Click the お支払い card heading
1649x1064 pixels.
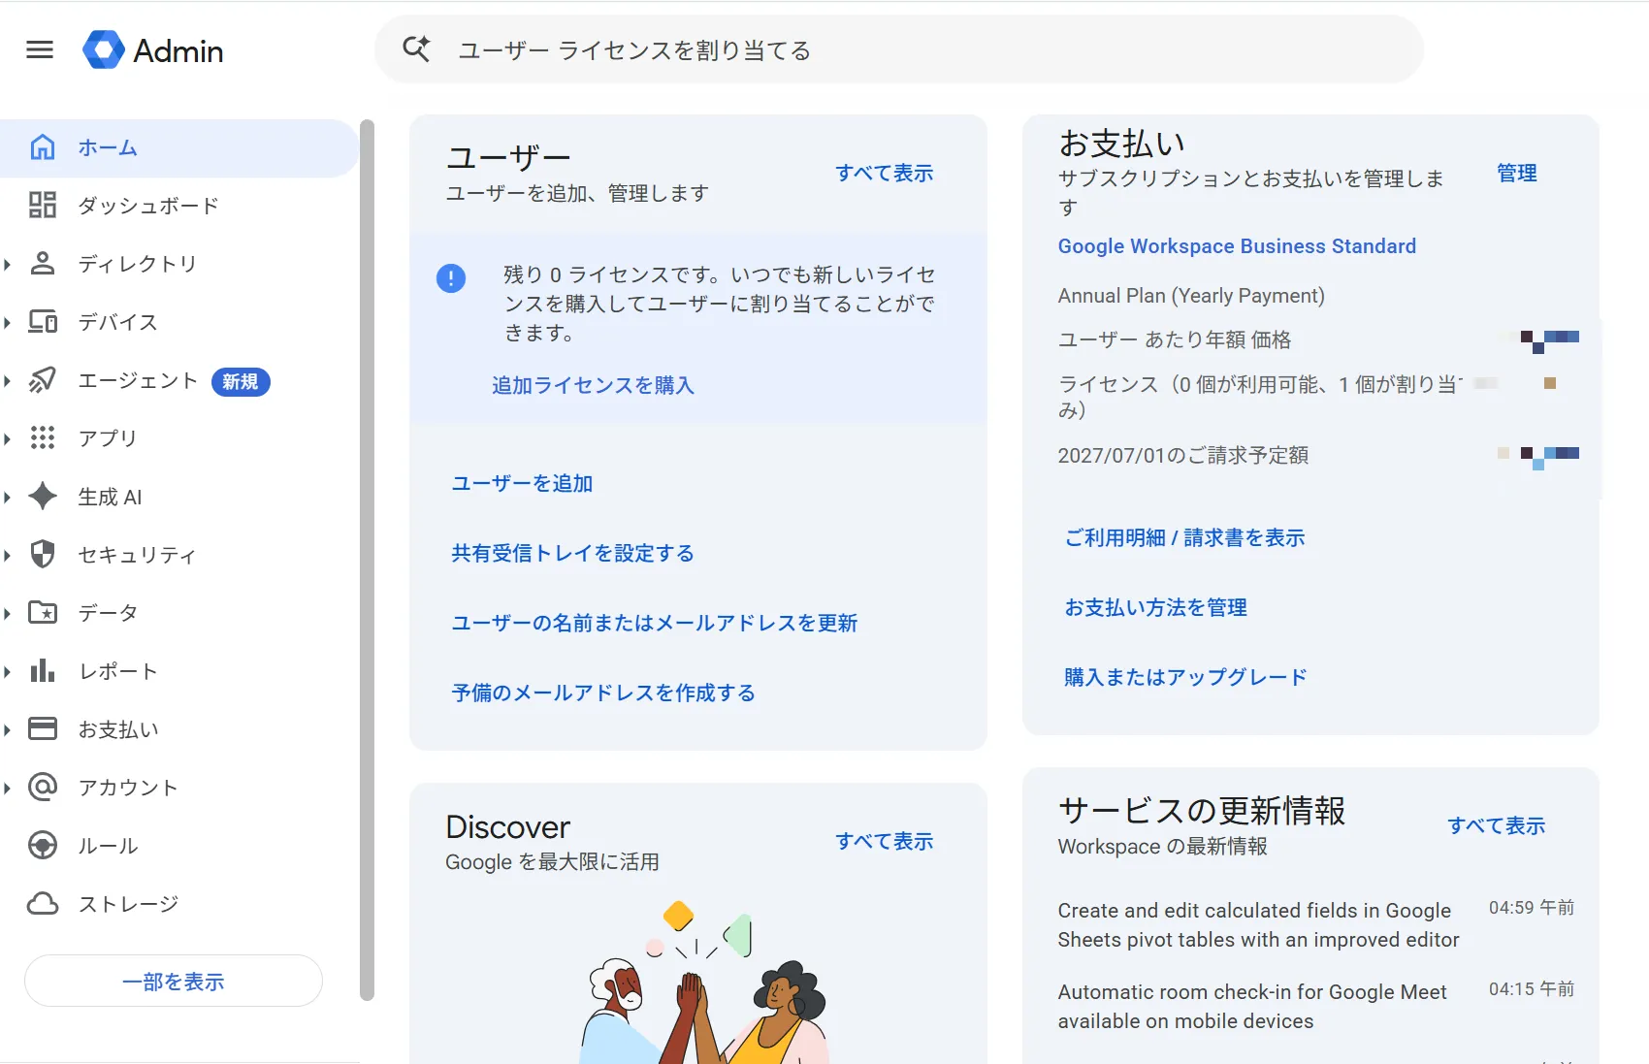coord(1121,143)
